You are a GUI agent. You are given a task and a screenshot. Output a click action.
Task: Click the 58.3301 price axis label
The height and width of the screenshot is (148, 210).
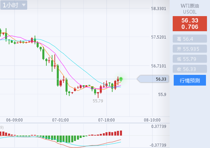point(159,9)
